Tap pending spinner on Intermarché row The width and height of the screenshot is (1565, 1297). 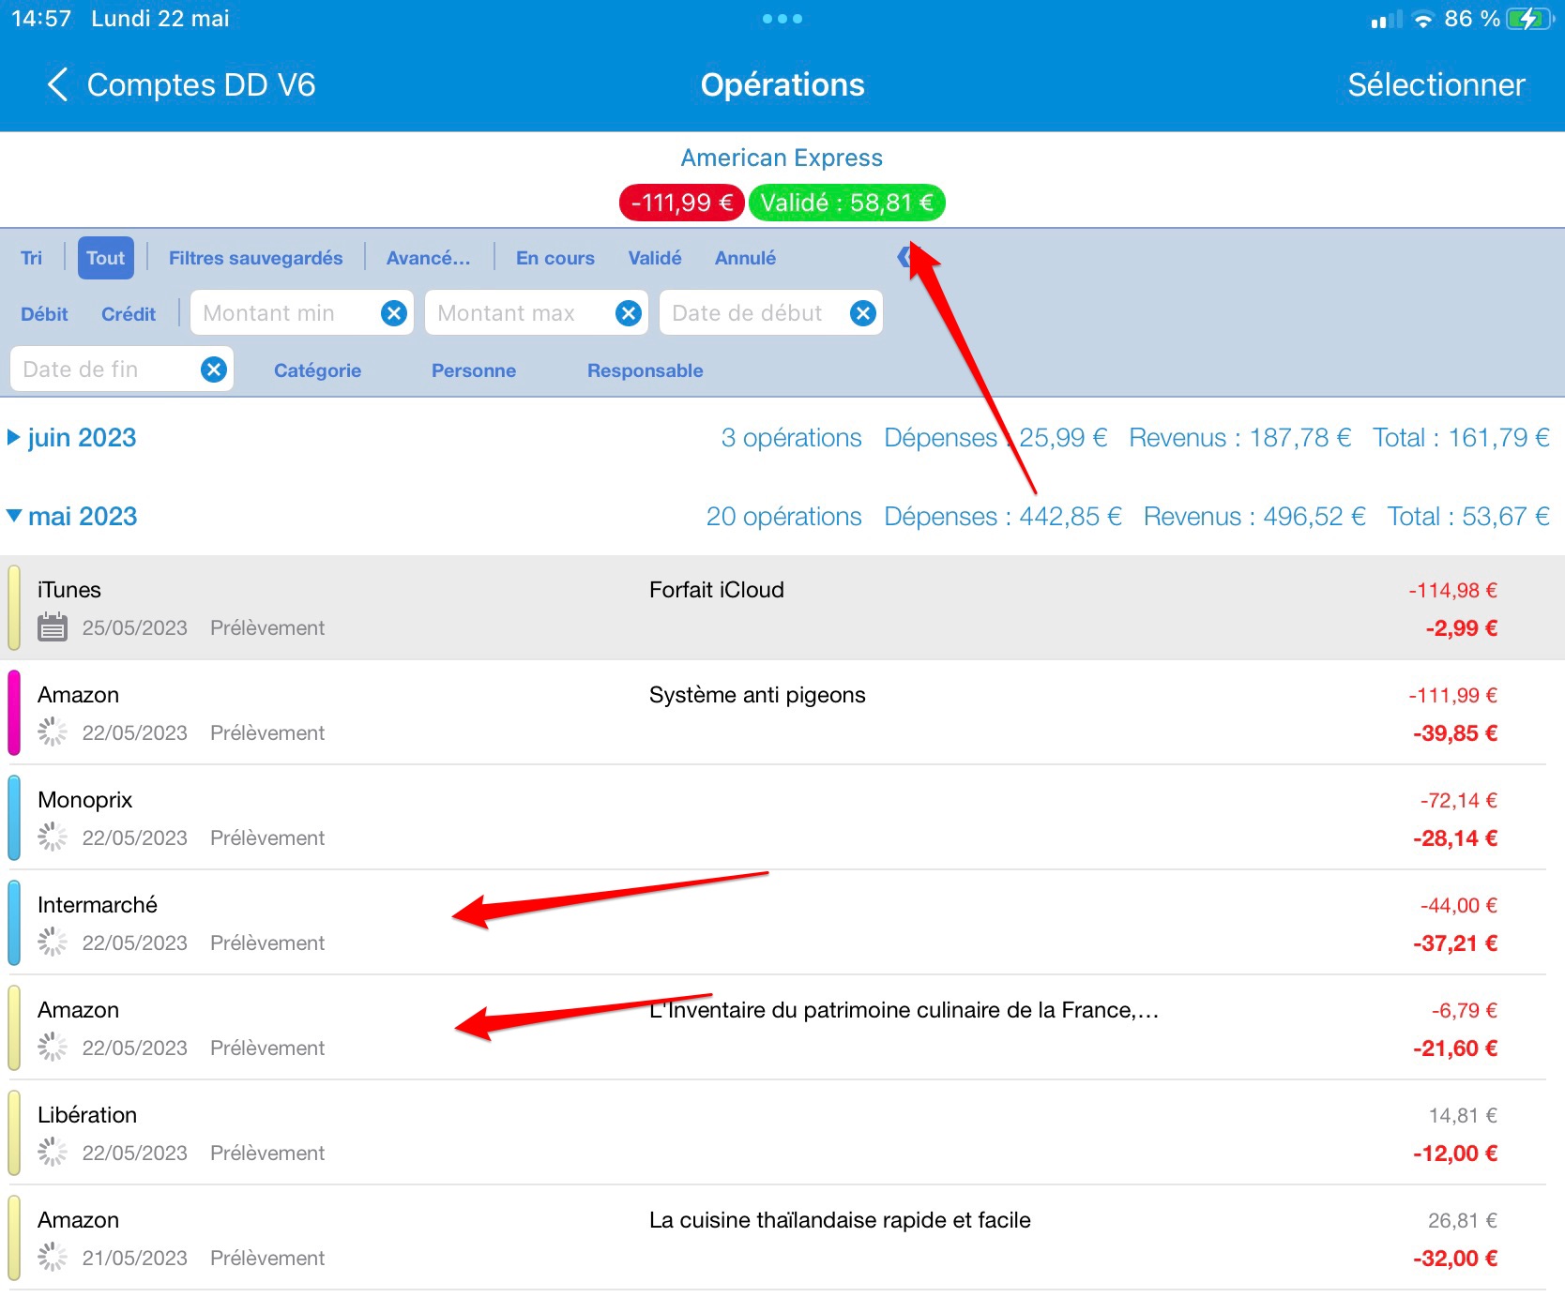tap(53, 943)
